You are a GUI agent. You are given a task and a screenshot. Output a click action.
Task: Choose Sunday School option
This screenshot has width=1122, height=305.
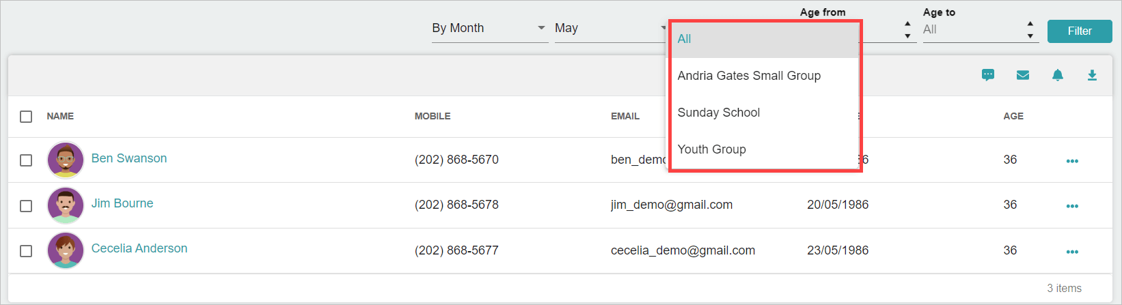click(x=763, y=113)
